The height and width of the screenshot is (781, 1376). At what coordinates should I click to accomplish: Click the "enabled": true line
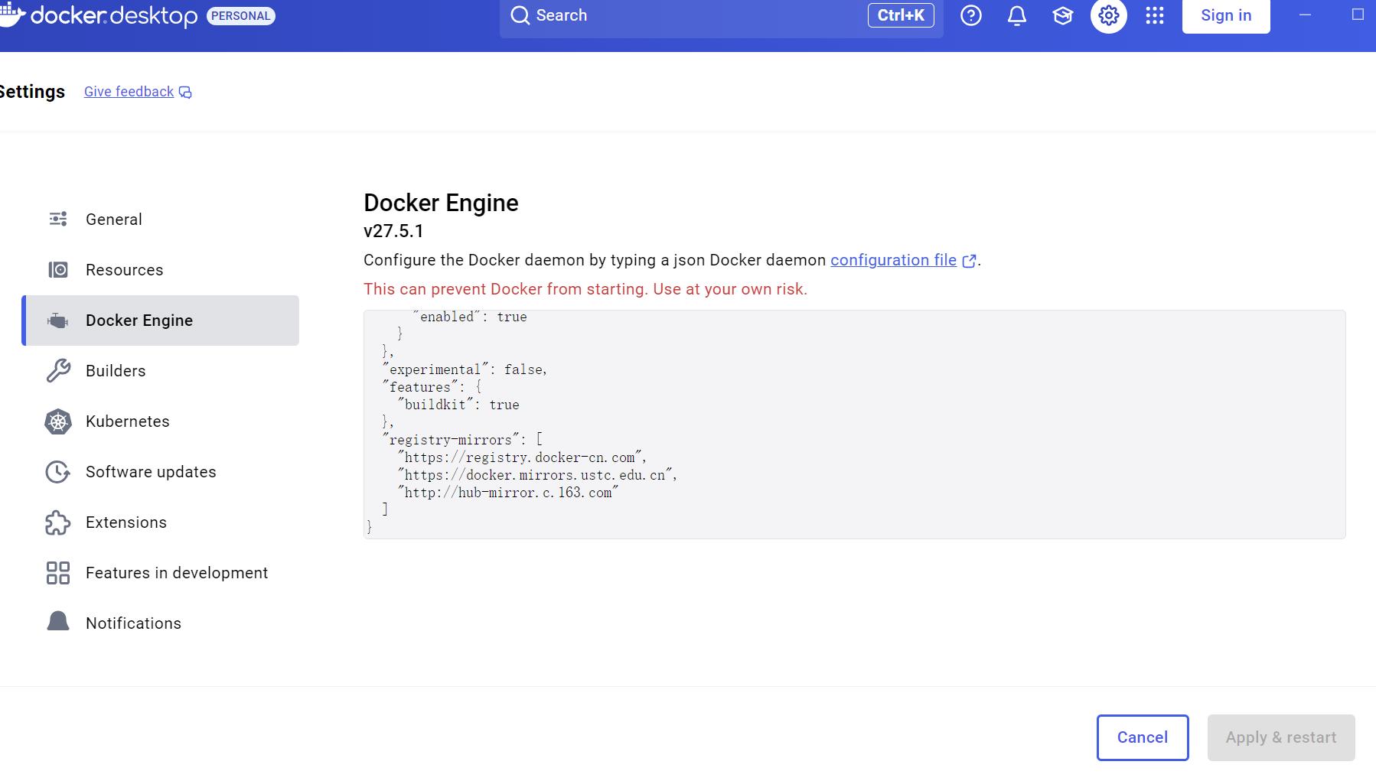(x=469, y=317)
